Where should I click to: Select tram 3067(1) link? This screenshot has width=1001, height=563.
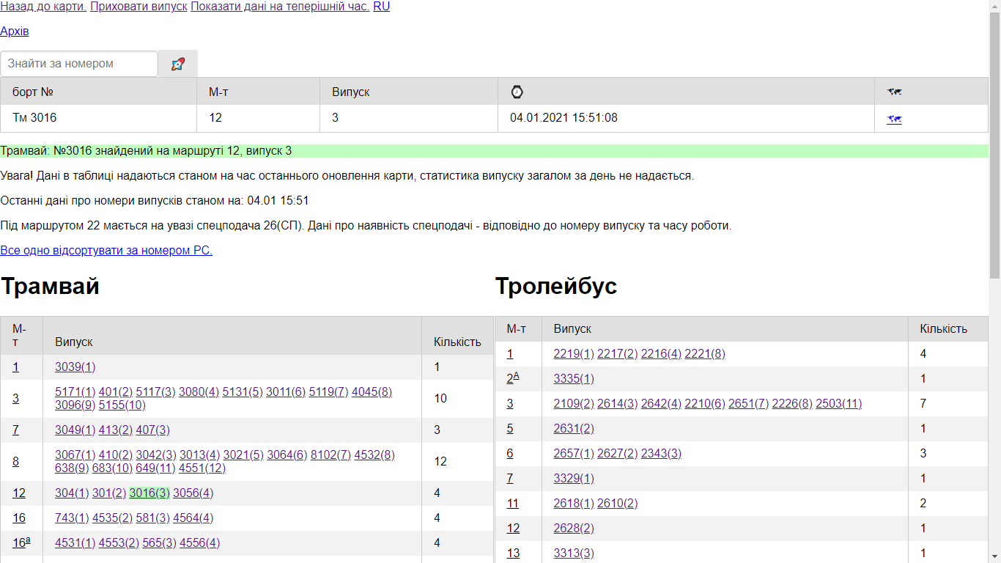coord(75,455)
